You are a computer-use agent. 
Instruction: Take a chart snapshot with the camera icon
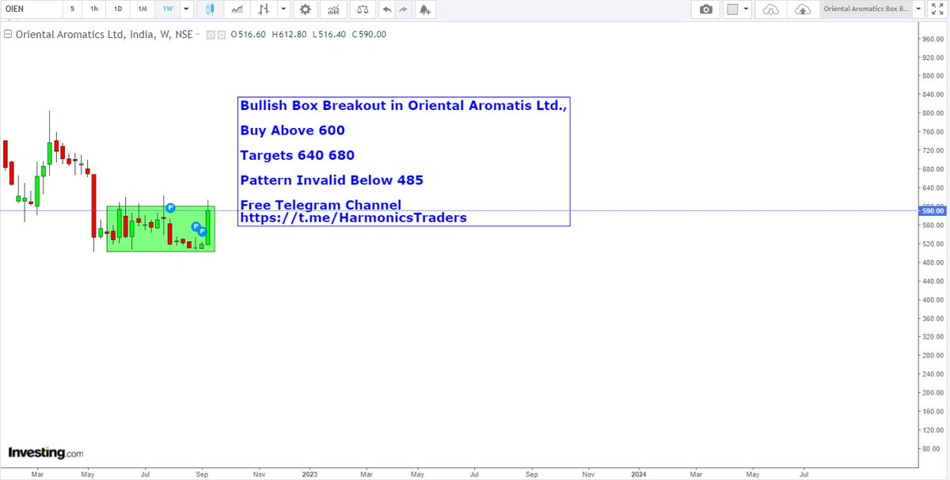(x=705, y=9)
